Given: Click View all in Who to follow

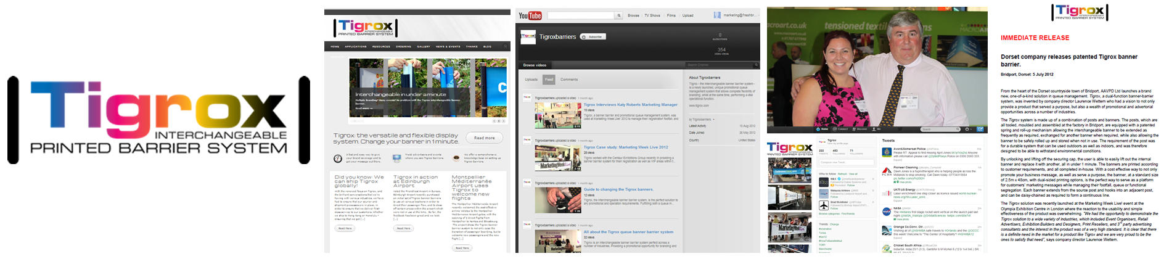Looking at the screenshot, I should [853, 174].
